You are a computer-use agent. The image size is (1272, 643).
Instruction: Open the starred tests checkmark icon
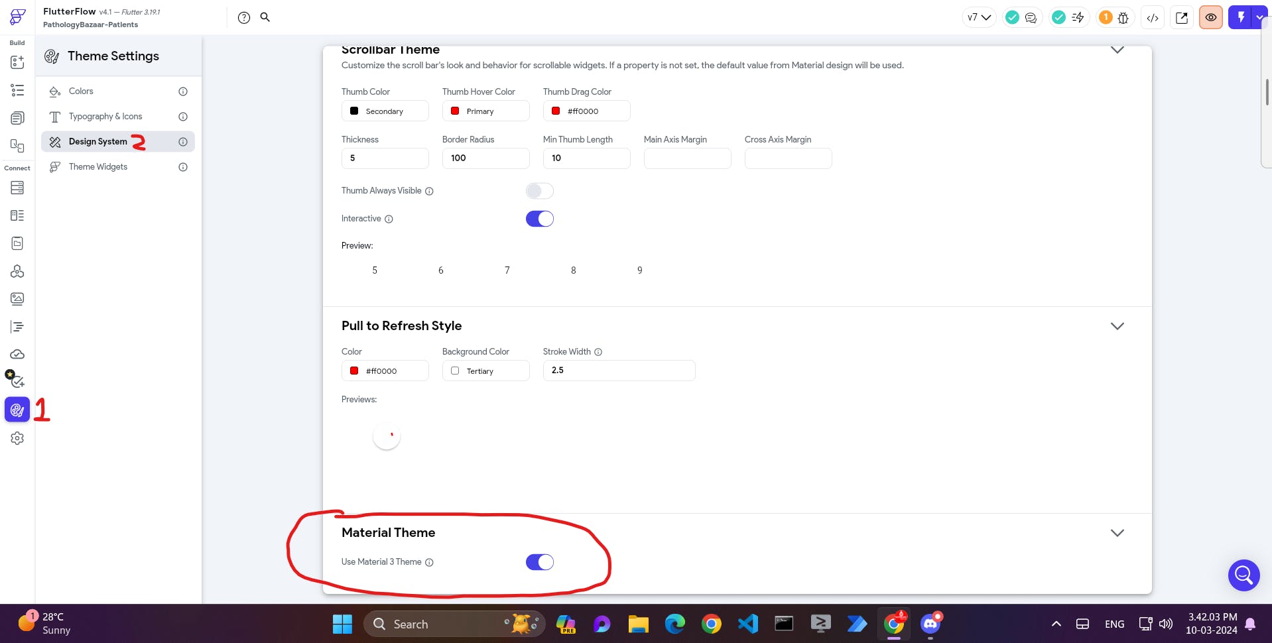pos(16,380)
